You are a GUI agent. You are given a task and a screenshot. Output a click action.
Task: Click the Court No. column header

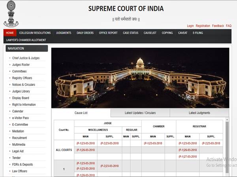coord(64,130)
